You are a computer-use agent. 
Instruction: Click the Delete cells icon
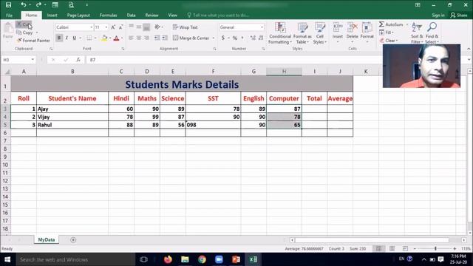point(352,28)
